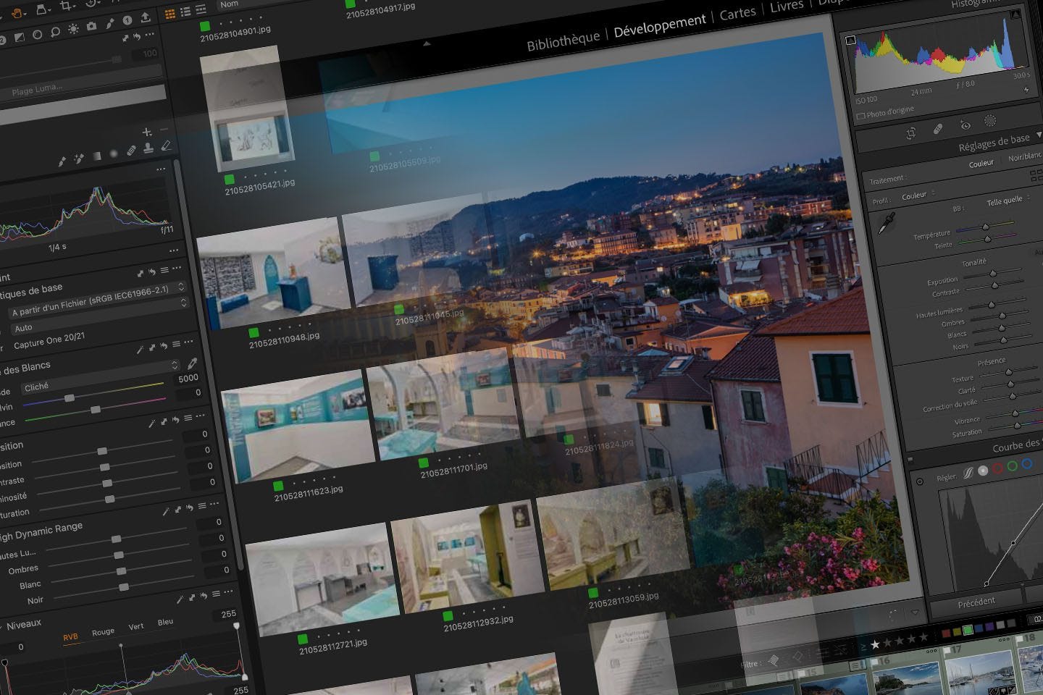Select white RGB curve channel circle
Viewport: 1043px width, 695px height.
point(983,471)
